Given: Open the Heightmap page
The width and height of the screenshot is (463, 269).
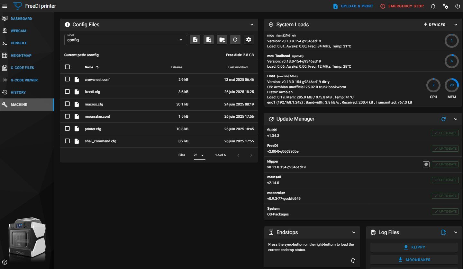Looking at the screenshot, I should (27, 55).
